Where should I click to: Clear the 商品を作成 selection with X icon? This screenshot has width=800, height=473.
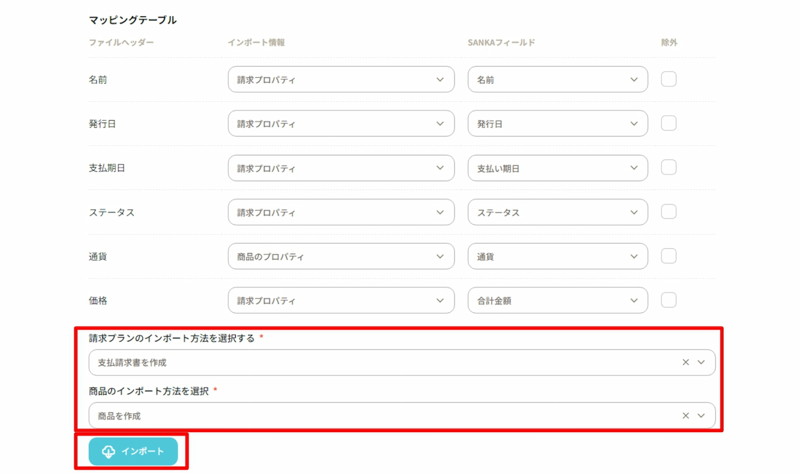686,416
